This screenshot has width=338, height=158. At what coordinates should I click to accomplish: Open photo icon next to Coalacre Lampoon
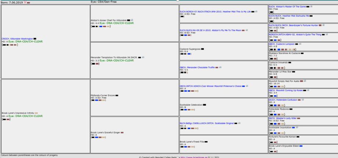[301, 44]
